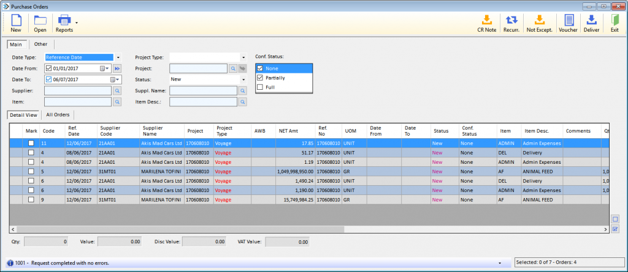Select the Detail View tab
Screen dimensions: 628x272
pos(24,115)
